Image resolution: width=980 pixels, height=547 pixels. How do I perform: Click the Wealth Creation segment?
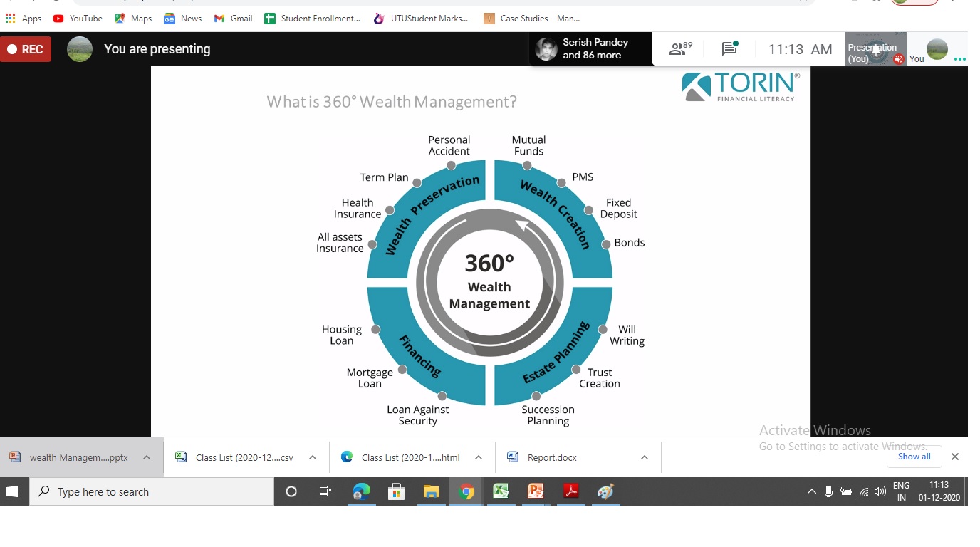click(553, 219)
